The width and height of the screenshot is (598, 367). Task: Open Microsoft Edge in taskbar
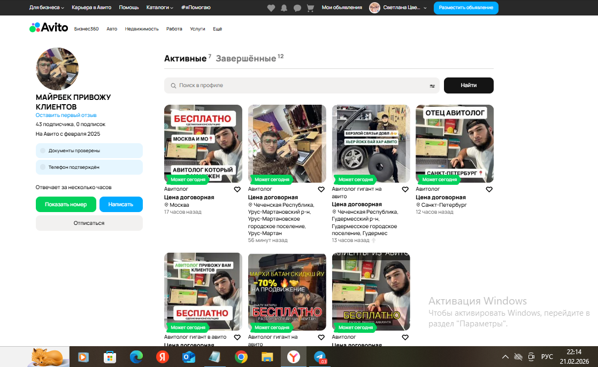point(136,357)
